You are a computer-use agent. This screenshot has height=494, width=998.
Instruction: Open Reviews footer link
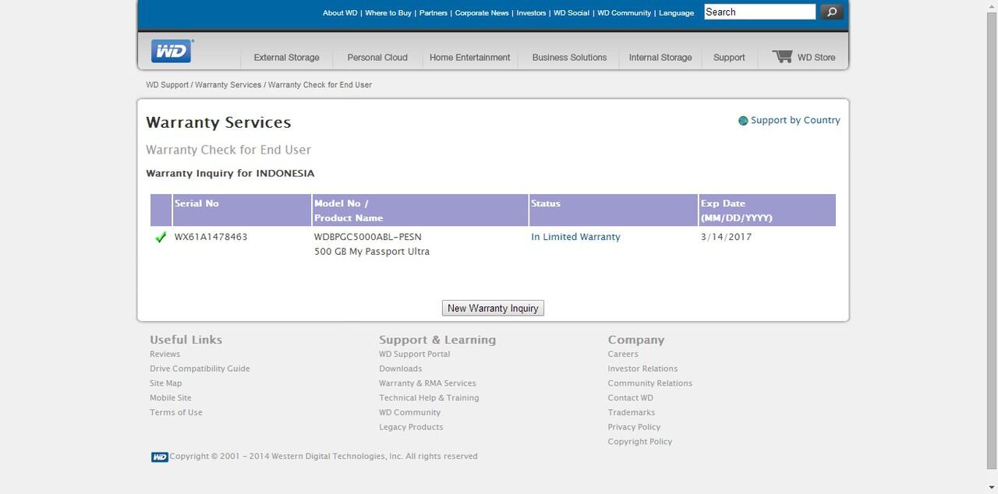pos(165,355)
